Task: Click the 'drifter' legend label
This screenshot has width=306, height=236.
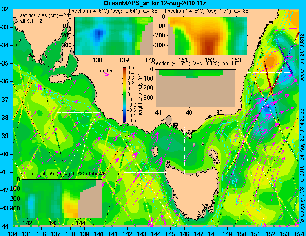Action: [x=106, y=70]
